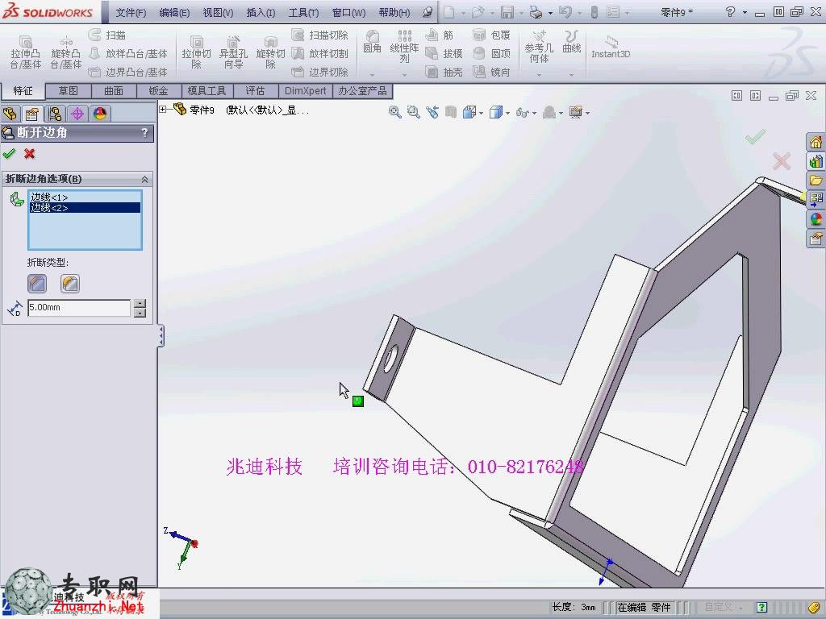This screenshot has height=619, width=826.
Task: Select chamfer break type button
Action: point(37,284)
